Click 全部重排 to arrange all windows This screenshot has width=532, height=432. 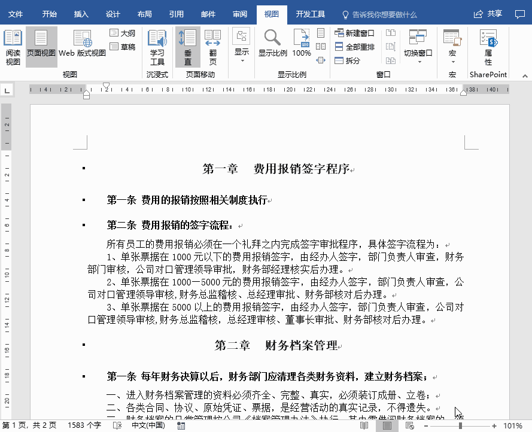coord(354,47)
